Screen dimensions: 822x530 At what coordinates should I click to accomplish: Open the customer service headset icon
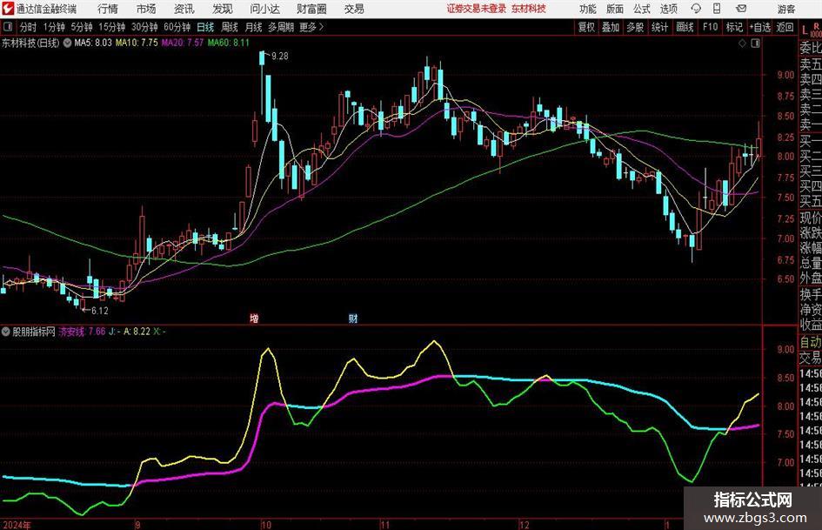coord(696,9)
